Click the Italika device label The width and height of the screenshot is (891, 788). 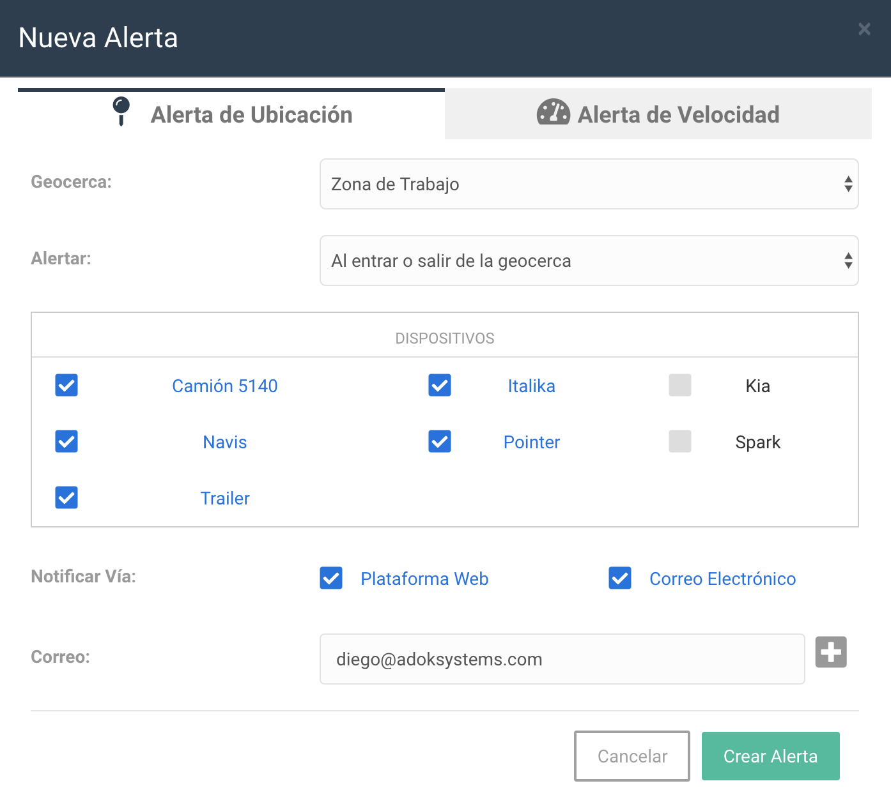(532, 386)
